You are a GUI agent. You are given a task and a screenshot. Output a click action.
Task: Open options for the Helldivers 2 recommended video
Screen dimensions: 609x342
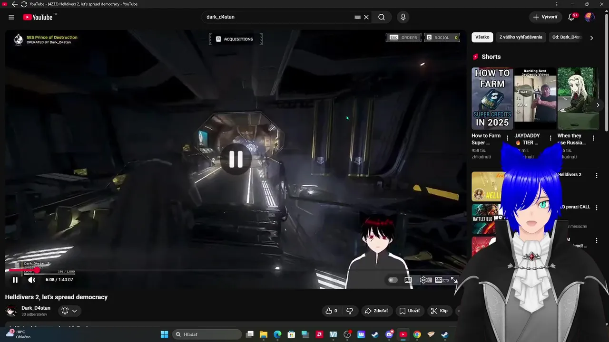pos(597,175)
